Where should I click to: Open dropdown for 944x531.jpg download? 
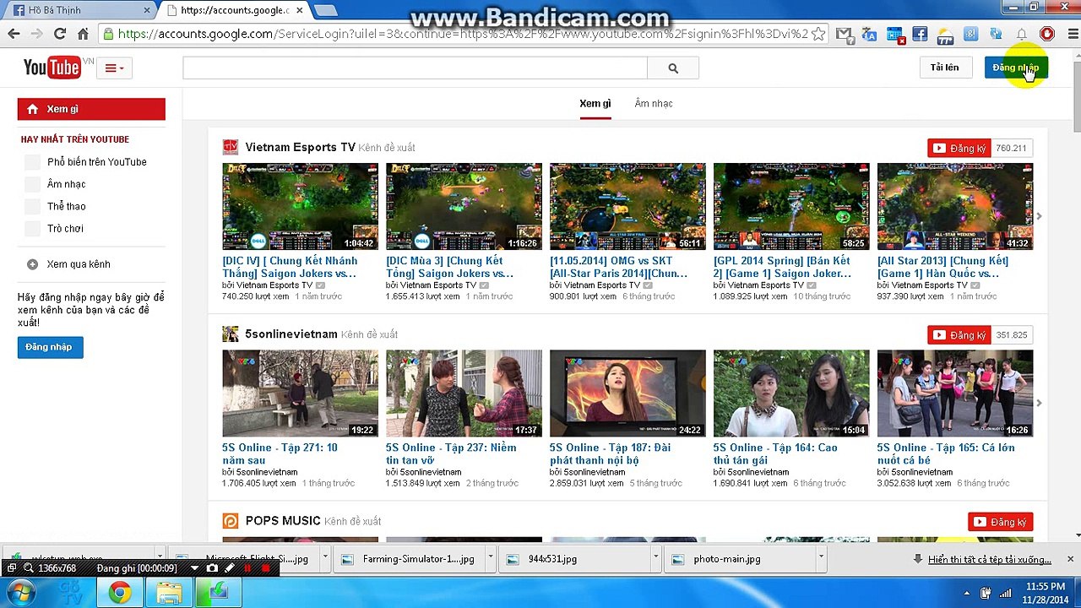(x=655, y=558)
